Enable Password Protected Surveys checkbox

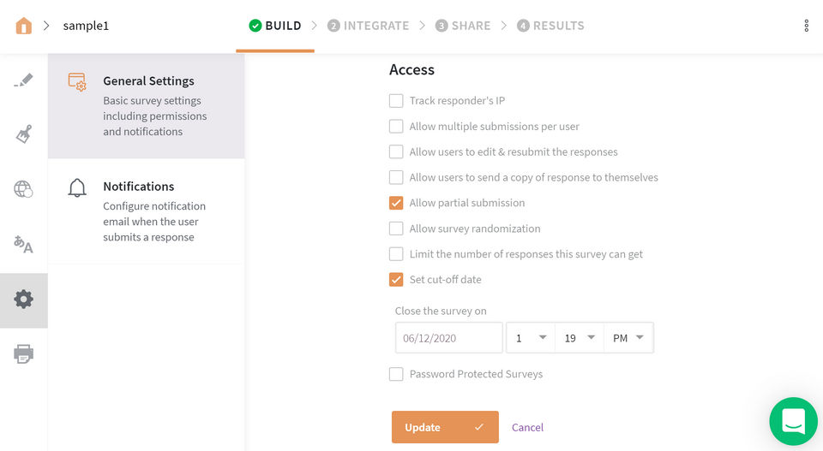pyautogui.click(x=396, y=374)
